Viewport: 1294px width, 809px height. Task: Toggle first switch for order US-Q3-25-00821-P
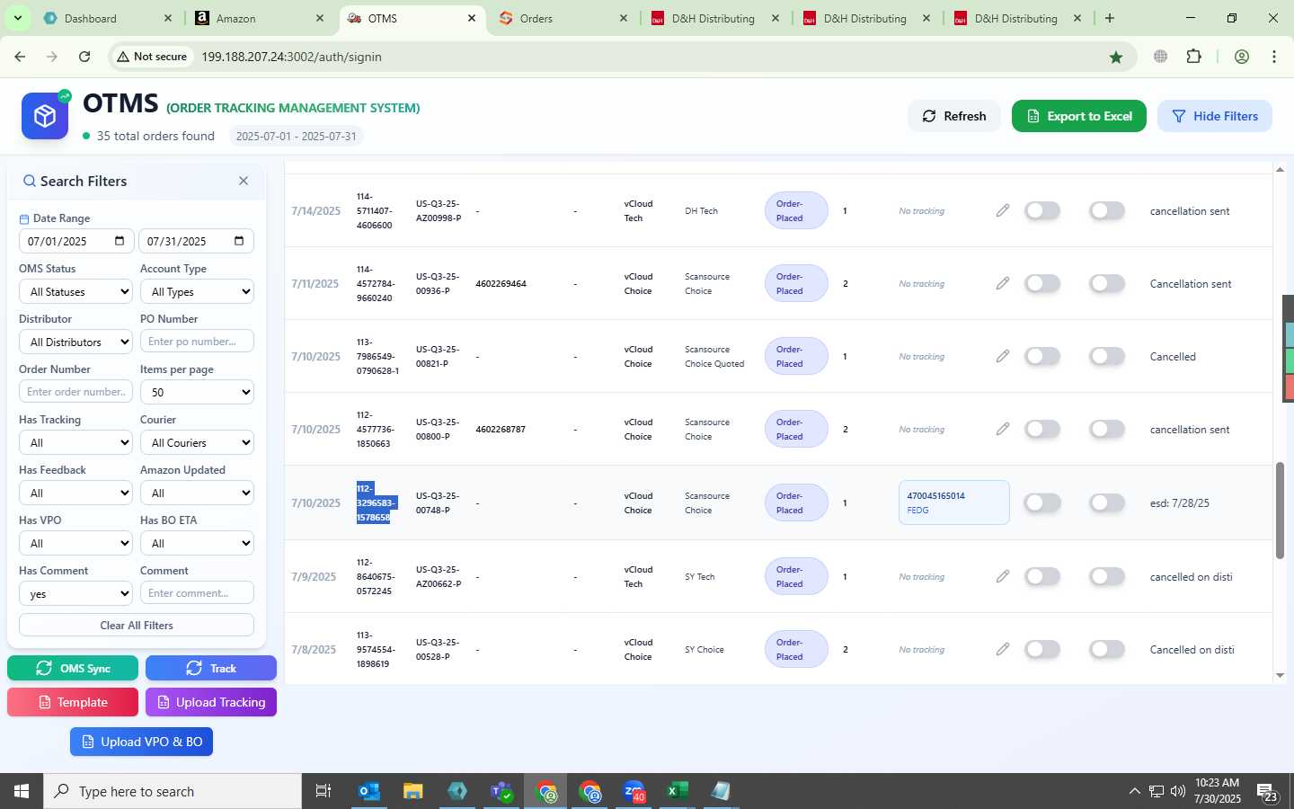[1042, 356]
